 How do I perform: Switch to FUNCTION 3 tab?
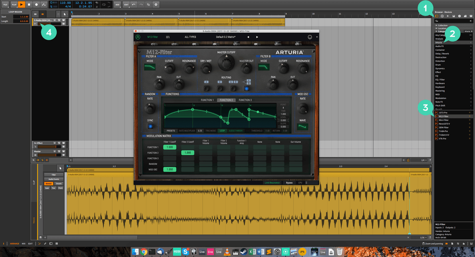point(245,100)
